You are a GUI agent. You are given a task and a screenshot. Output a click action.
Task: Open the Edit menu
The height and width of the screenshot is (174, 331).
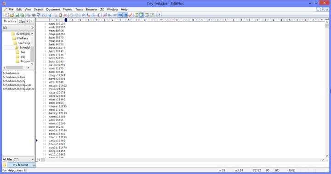19,10
